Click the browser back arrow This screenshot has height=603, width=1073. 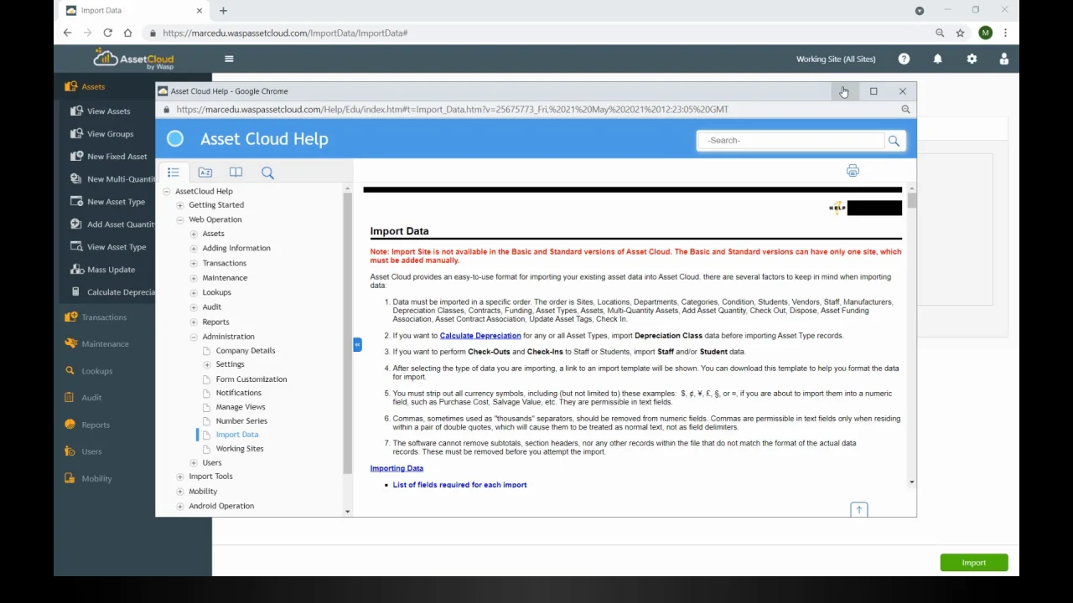[x=68, y=33]
